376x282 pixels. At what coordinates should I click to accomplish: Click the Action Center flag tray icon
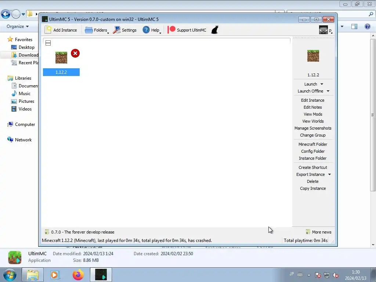pyautogui.click(x=318, y=275)
